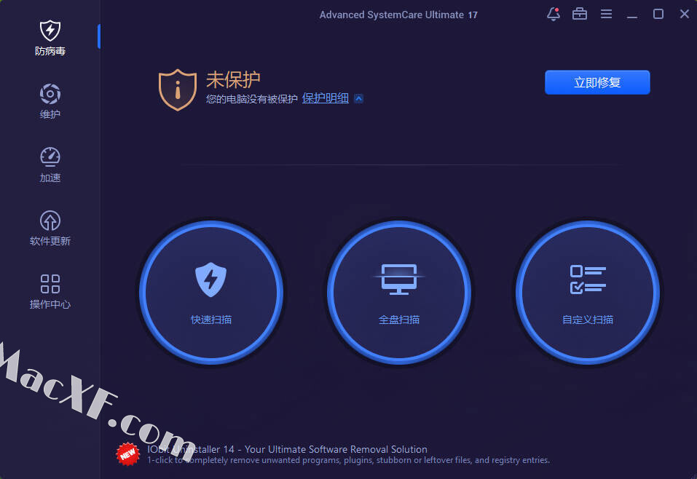Image resolution: width=697 pixels, height=479 pixels.
Task: Click the orange shield warning icon
Action: [178, 90]
